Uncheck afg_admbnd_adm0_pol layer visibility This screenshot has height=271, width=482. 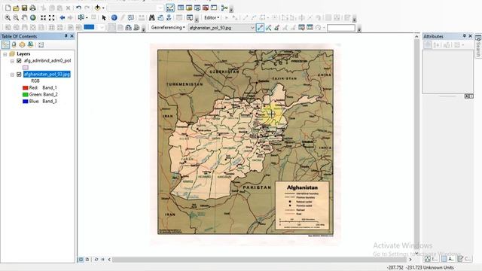coord(19,61)
